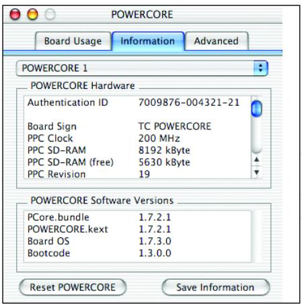Open the POWERCORE 1 board dropdown
This screenshot has height=304, width=302.
pyautogui.click(x=142, y=68)
